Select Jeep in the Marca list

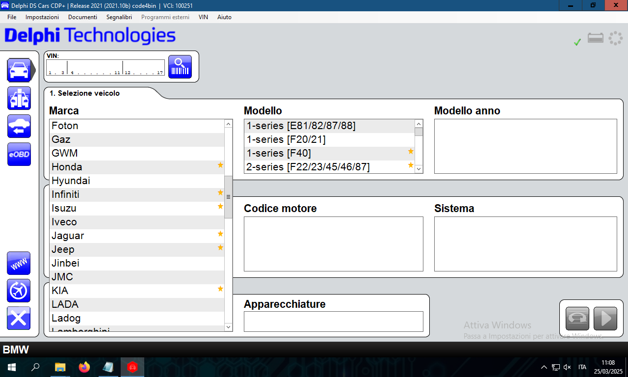(137, 250)
